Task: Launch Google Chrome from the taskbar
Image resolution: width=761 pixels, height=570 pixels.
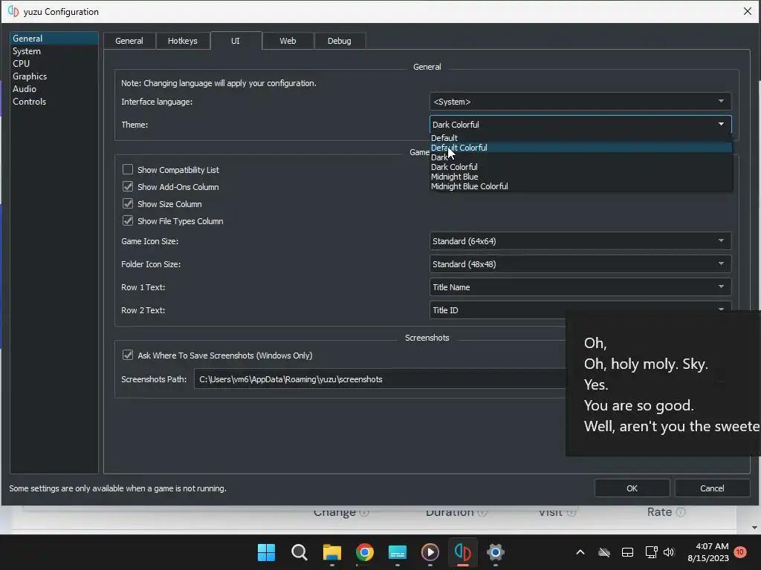Action: [364, 552]
